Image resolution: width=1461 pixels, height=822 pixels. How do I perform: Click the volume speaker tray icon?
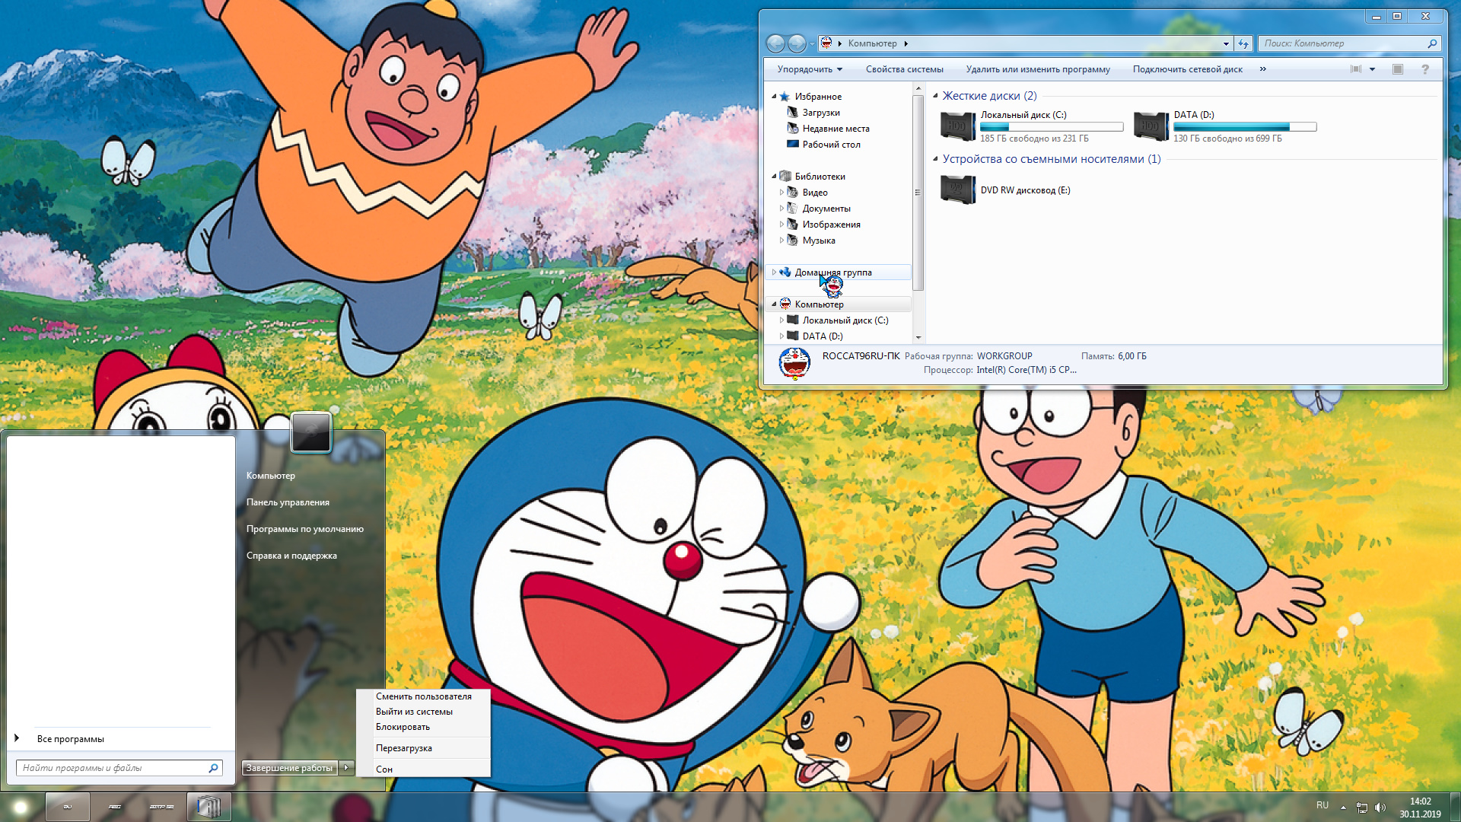[x=1380, y=808]
